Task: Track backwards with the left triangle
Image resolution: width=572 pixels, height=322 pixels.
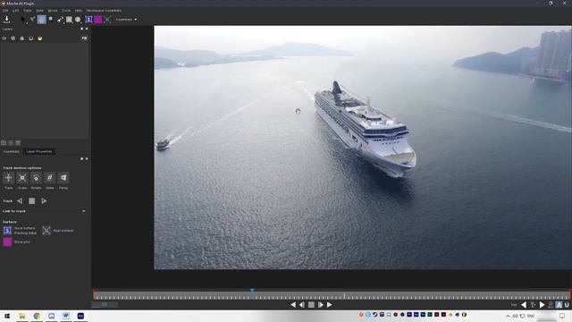Action: (x=20, y=200)
